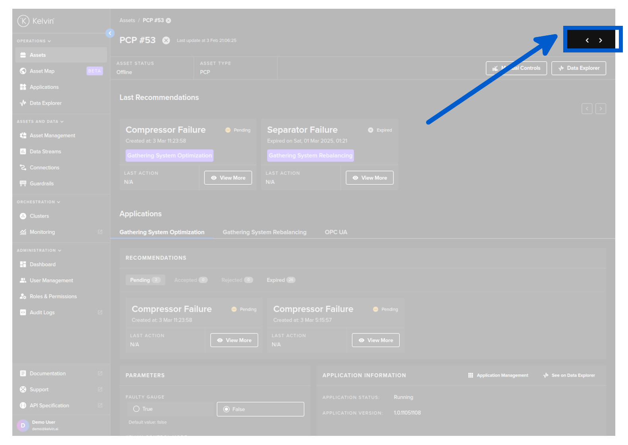Click the Data Explorer button at top right
Viewport: 628px width, 445px height.
[578, 68]
